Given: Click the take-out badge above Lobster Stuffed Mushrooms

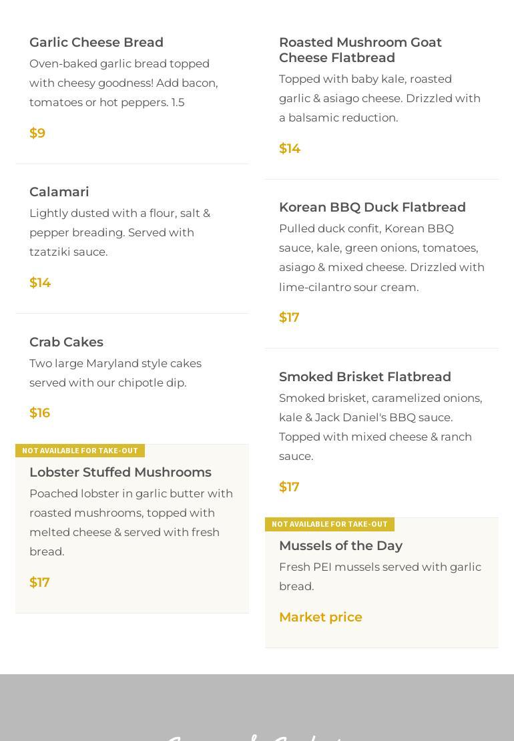Looking at the screenshot, I should click(80, 451).
